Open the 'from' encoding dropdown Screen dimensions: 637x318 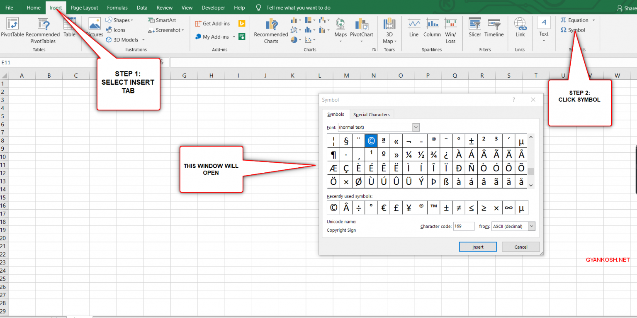(x=531, y=226)
